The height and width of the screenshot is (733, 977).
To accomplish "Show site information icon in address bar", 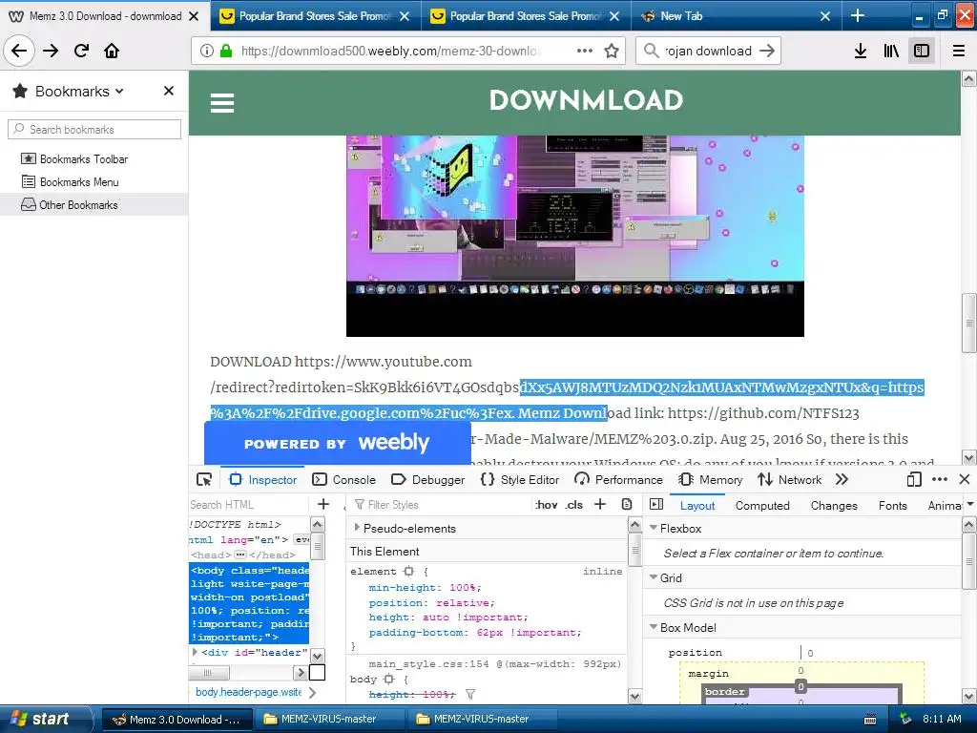I will point(206,51).
